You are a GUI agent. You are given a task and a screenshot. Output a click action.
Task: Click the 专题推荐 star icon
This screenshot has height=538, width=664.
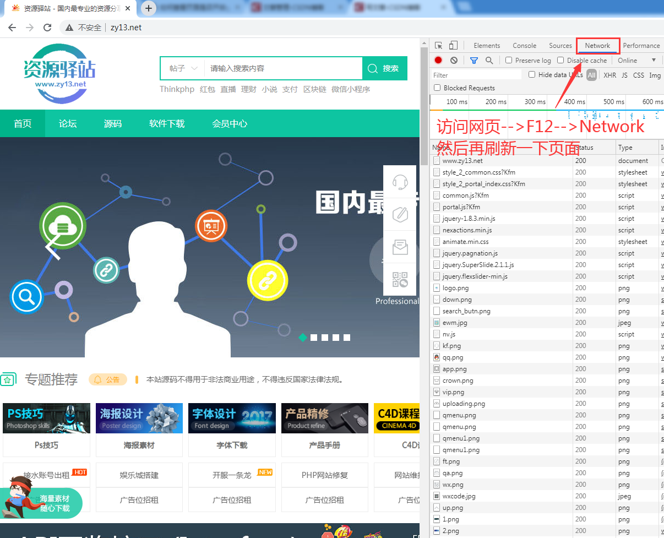coord(8,379)
